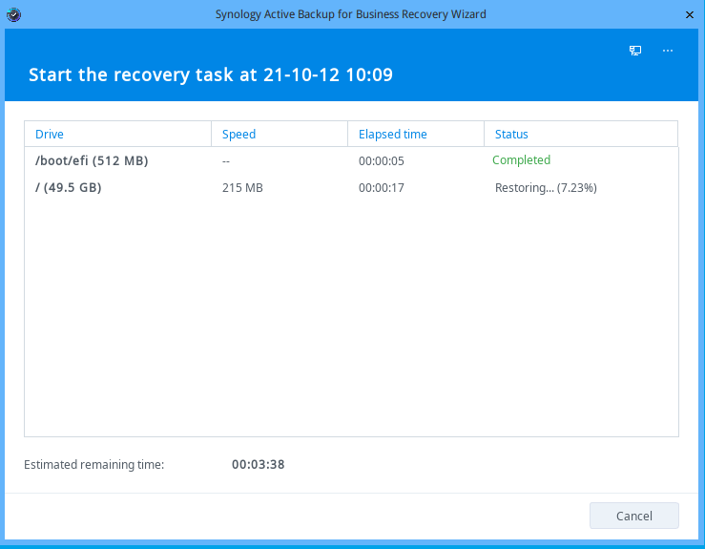The image size is (705, 549).
Task: Click the Restoring... (7.23%) status
Action: 546,188
